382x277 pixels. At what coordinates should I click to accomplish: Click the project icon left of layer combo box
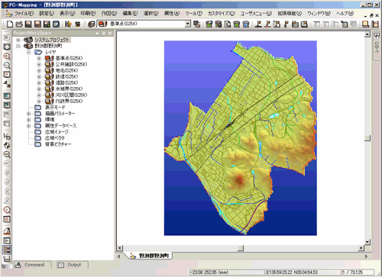tap(92, 24)
